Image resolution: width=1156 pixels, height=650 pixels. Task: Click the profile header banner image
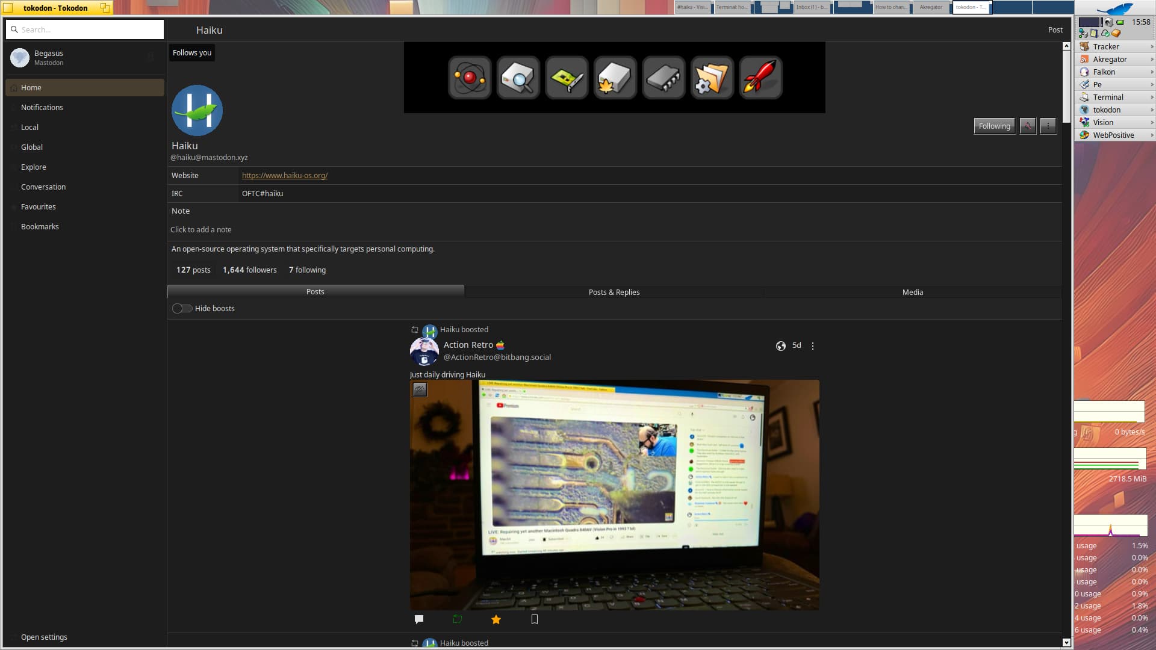pyautogui.click(x=614, y=78)
